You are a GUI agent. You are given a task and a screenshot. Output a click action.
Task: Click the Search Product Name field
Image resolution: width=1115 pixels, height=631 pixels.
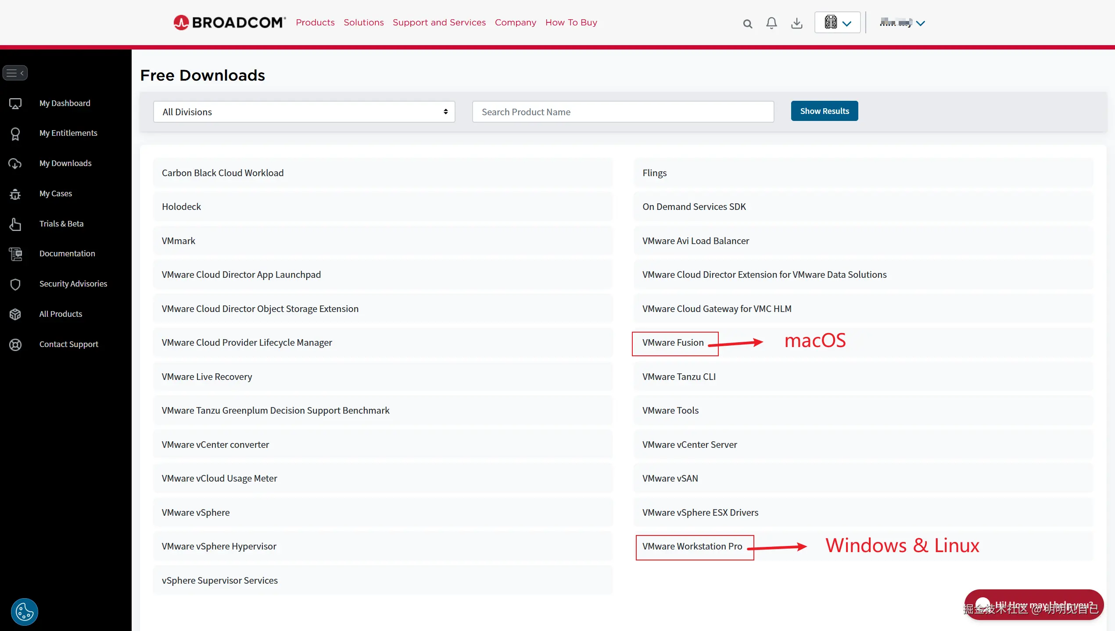tap(623, 112)
